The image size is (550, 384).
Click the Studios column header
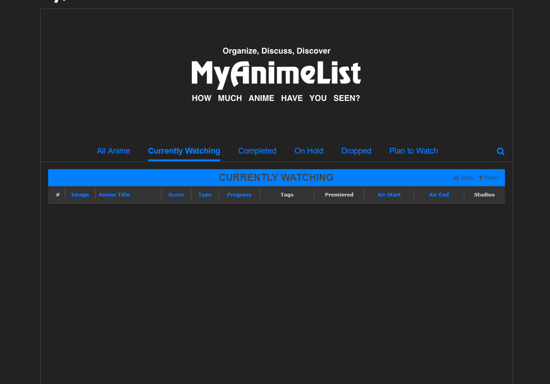484,195
